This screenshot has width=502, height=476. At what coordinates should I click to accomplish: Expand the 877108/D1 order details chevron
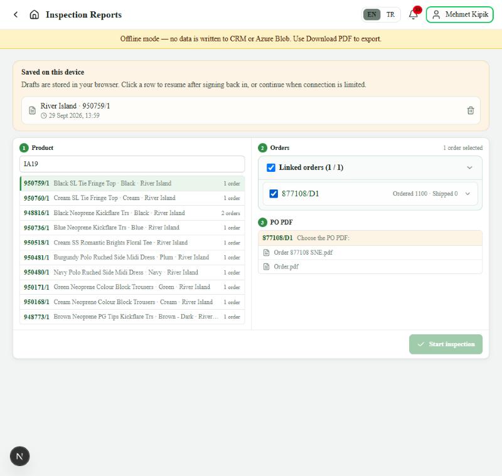point(467,194)
